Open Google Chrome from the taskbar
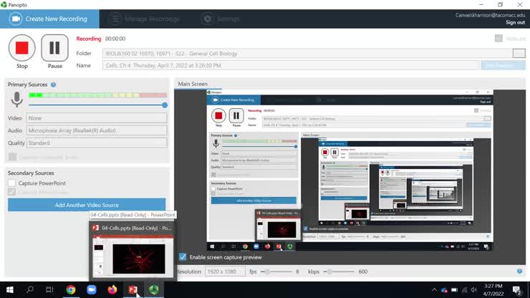 click(71, 289)
